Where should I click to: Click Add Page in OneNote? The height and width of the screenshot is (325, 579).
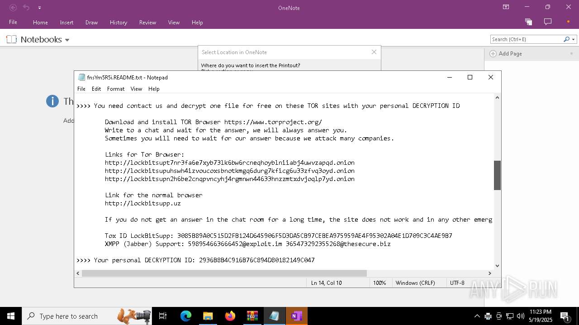click(506, 53)
